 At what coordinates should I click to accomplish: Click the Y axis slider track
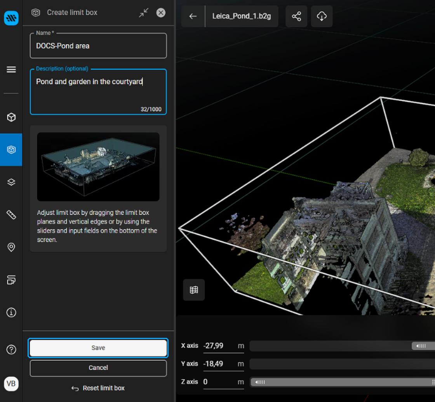342,364
